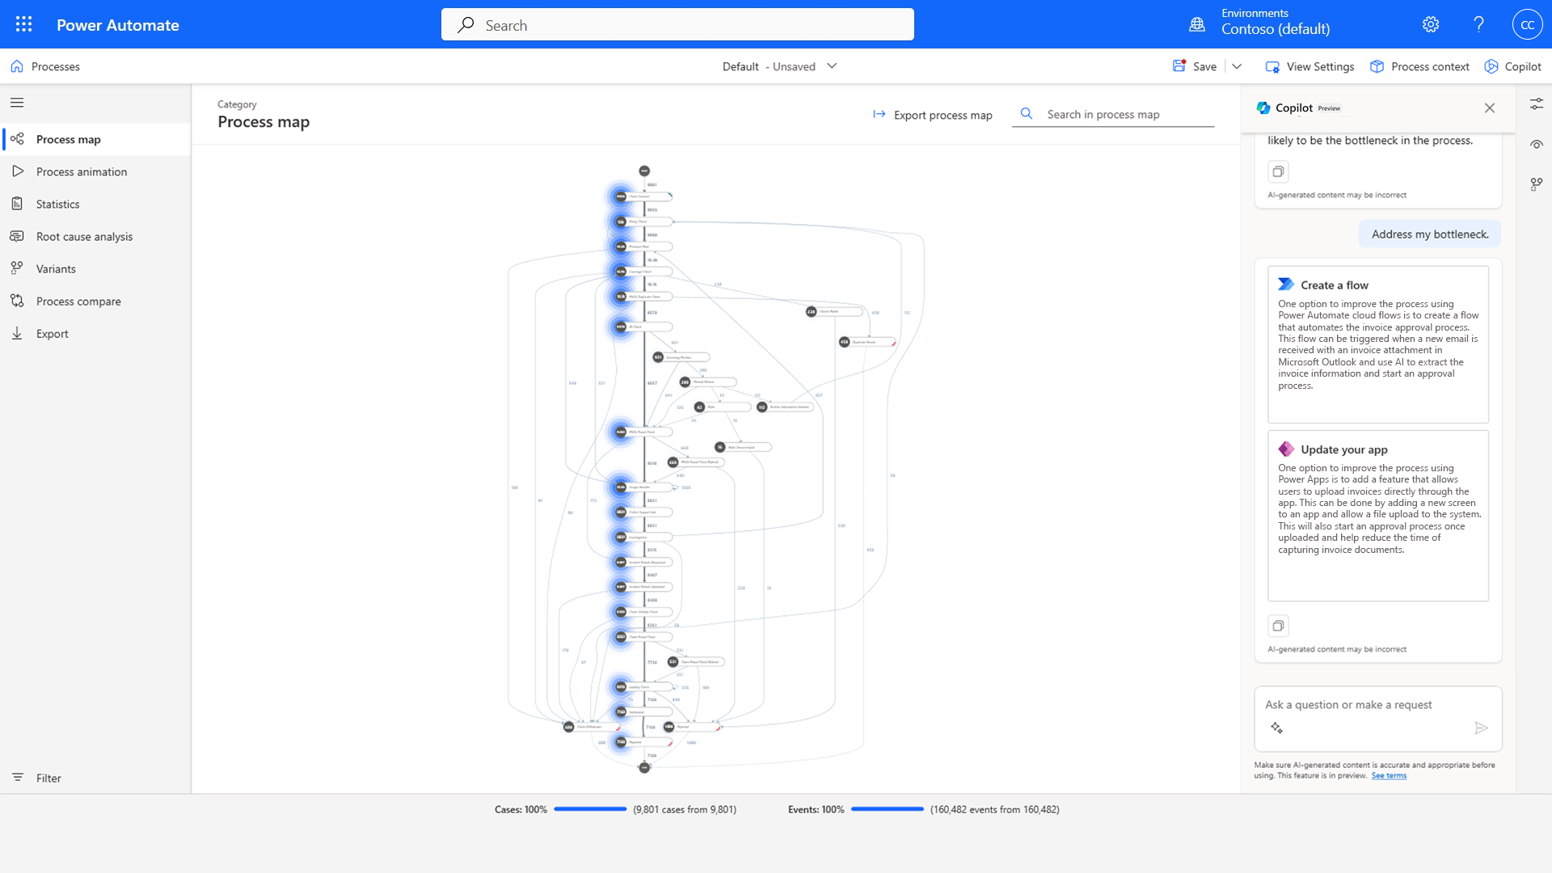Open the See terms link
This screenshot has width=1552, height=873.
coord(1388,775)
